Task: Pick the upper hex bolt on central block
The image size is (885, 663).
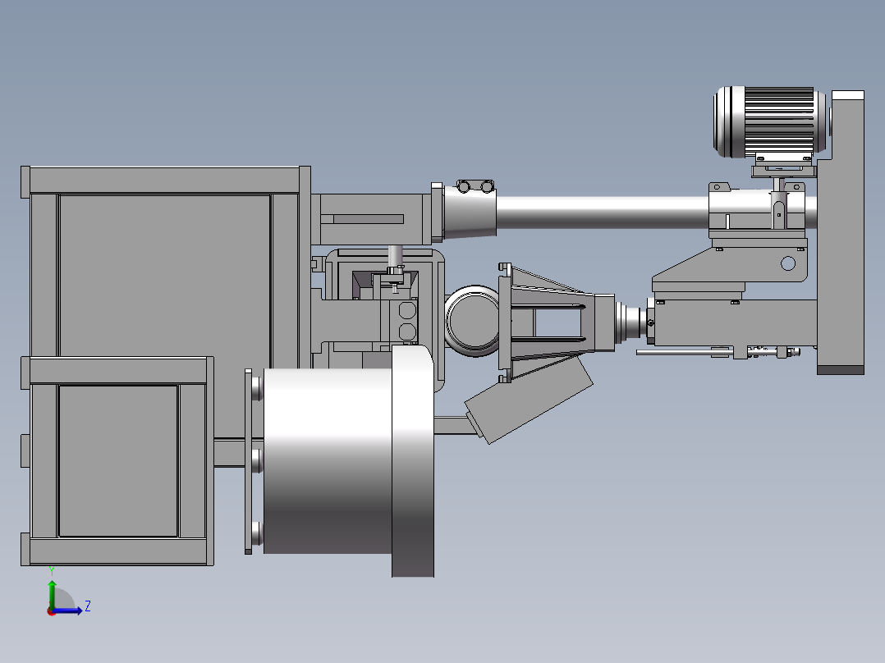Action: (407, 310)
